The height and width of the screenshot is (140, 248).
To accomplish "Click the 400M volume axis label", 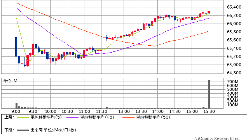I will (x=233, y=93).
